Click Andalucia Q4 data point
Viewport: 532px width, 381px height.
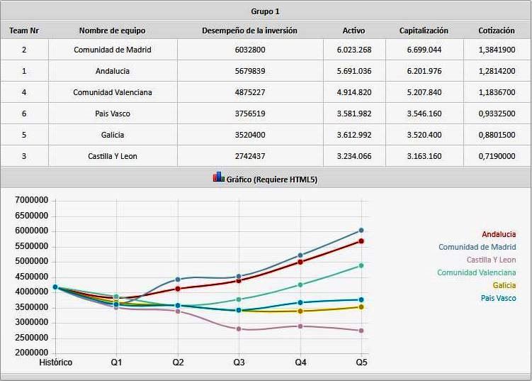pyautogui.click(x=300, y=262)
